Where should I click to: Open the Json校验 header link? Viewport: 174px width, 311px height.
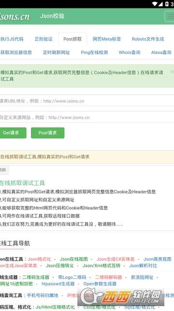pos(52,16)
